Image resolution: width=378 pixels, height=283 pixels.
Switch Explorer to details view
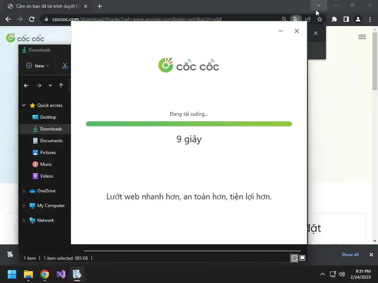294,258
